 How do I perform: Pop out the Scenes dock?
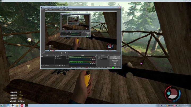[54, 55]
